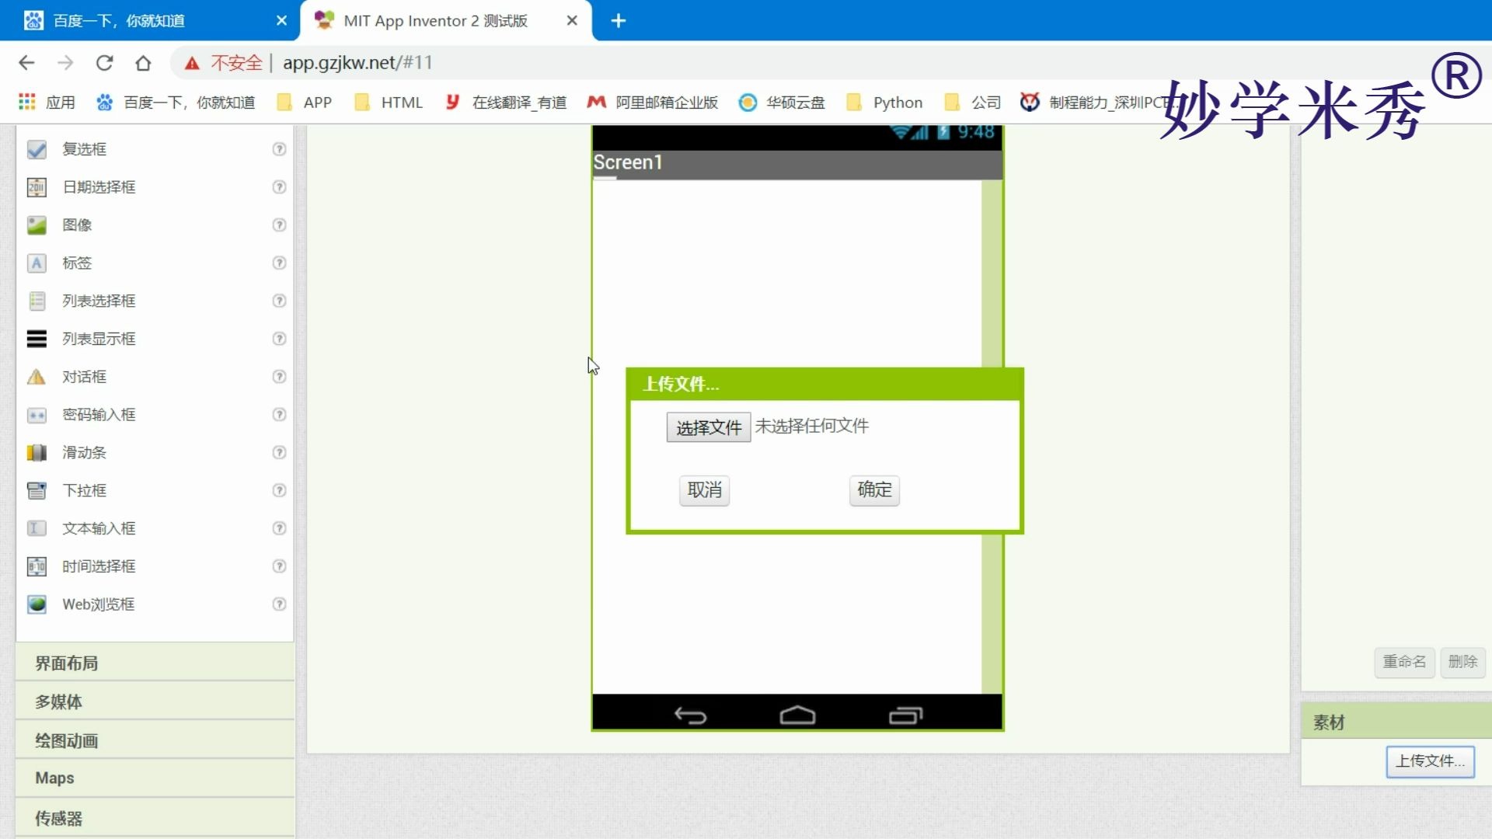The image size is (1492, 839).
Task: Expand the 传感器 palette section
Action: (155, 818)
